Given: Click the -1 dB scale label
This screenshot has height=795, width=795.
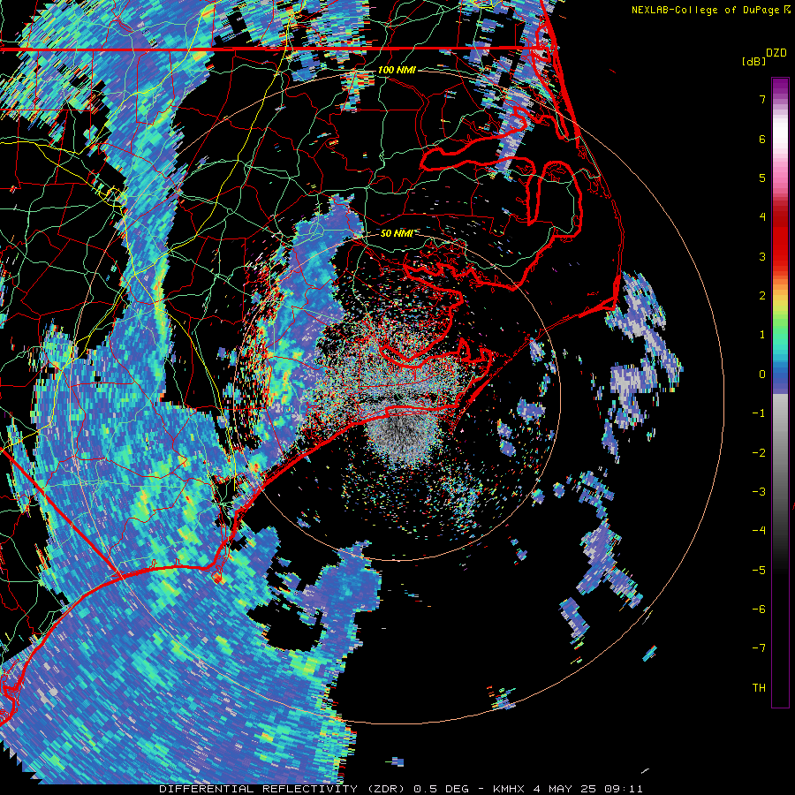Looking at the screenshot, I should click(759, 413).
